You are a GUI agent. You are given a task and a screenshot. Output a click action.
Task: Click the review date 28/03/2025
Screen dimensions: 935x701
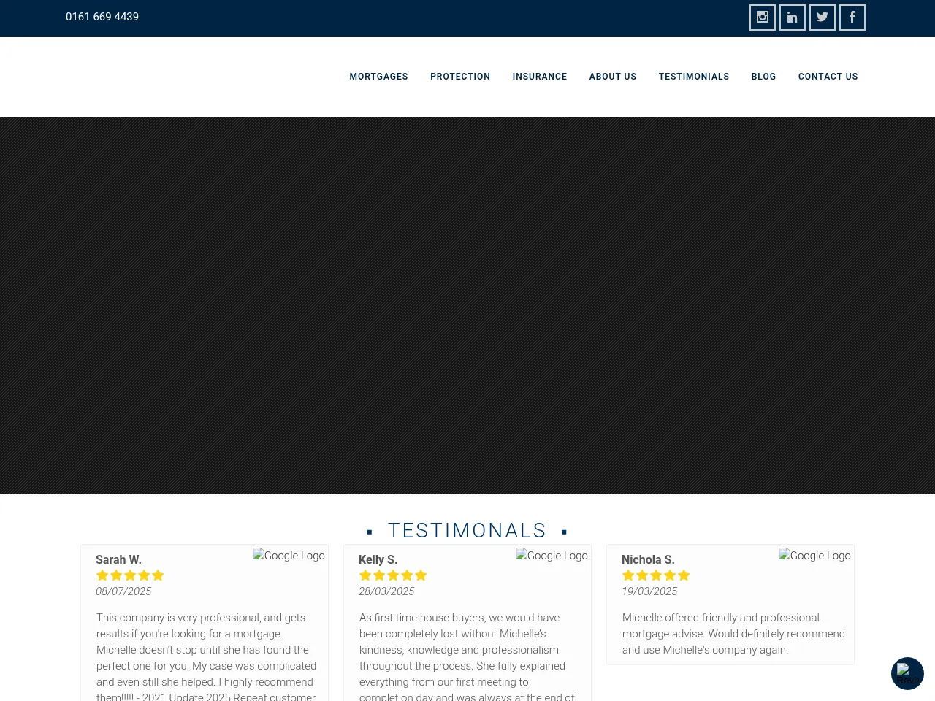[x=386, y=591]
